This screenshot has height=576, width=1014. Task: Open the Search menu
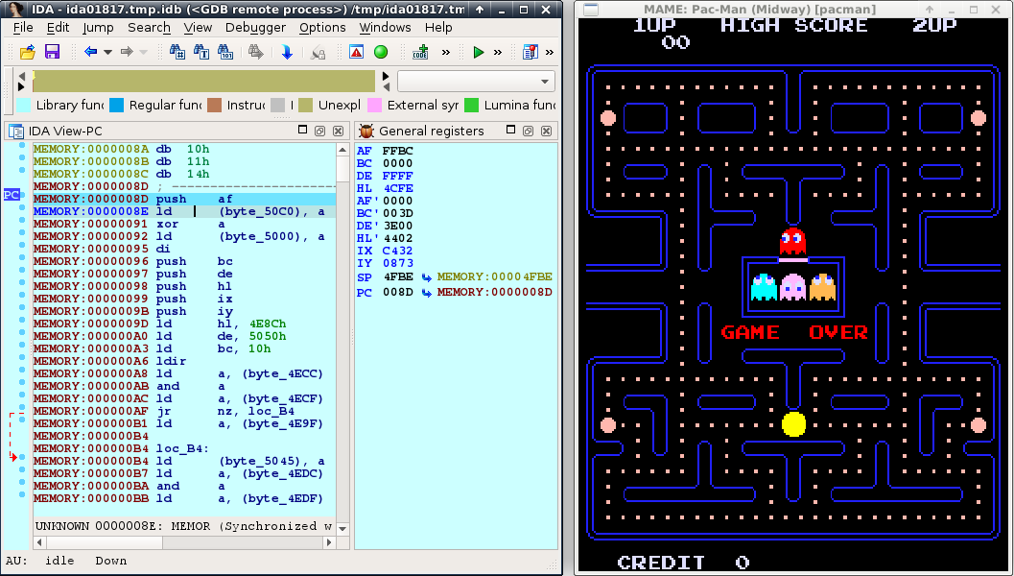149,28
